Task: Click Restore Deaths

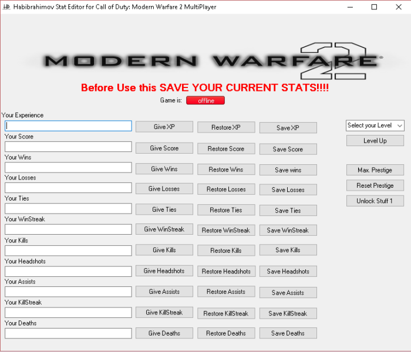Action: click(226, 333)
